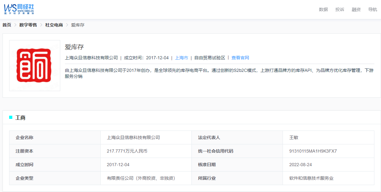This screenshot has width=381, height=192.
Task: Go to 数字零售 breadcrumb
Action: (x=28, y=25)
